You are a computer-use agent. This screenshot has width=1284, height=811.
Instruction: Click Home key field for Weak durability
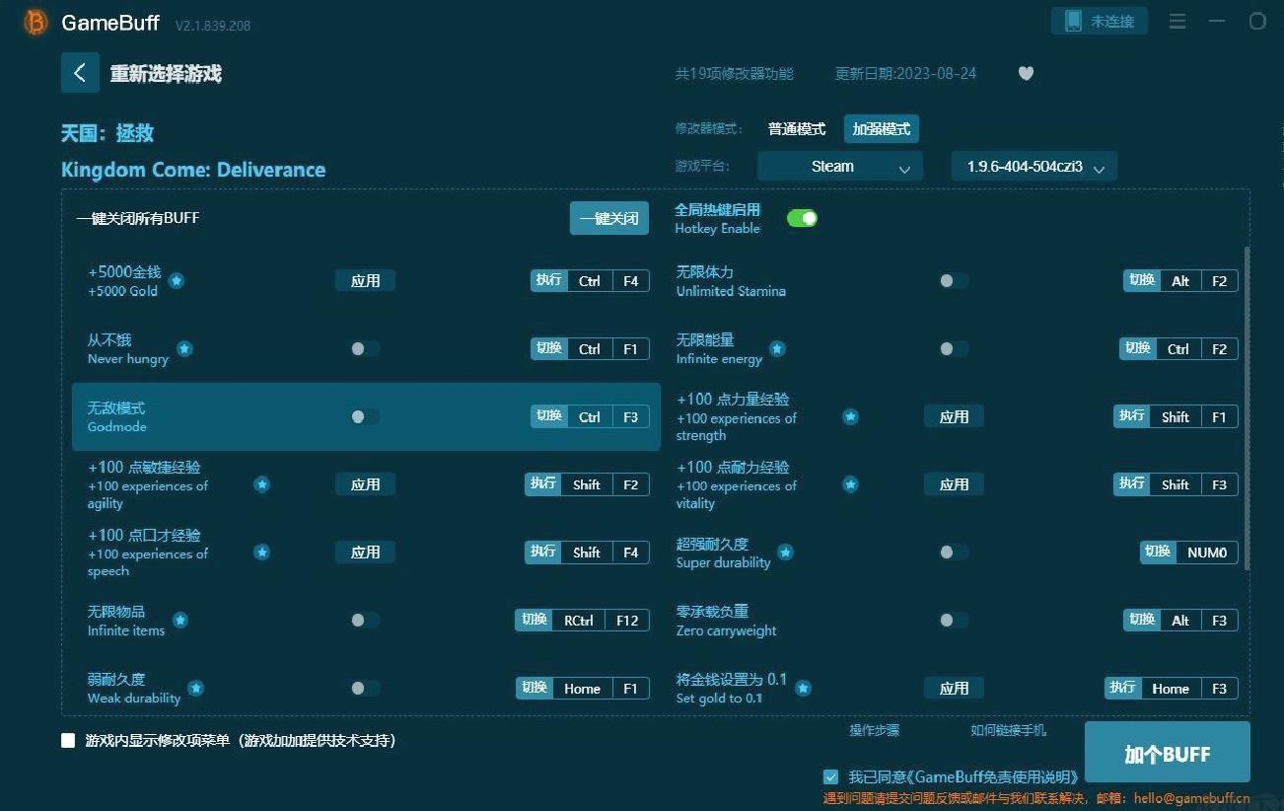pyautogui.click(x=582, y=688)
